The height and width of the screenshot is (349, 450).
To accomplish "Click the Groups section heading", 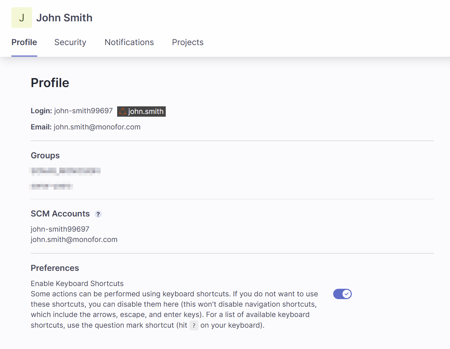I will point(45,156).
